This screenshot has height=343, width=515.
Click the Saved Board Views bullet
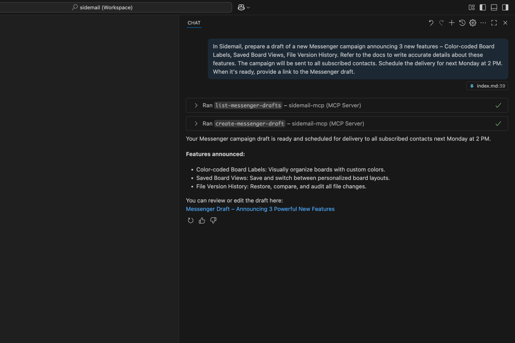(293, 178)
